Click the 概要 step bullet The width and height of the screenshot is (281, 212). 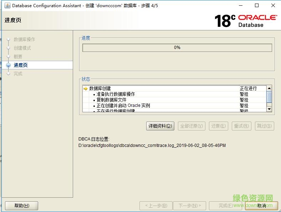point(8,56)
